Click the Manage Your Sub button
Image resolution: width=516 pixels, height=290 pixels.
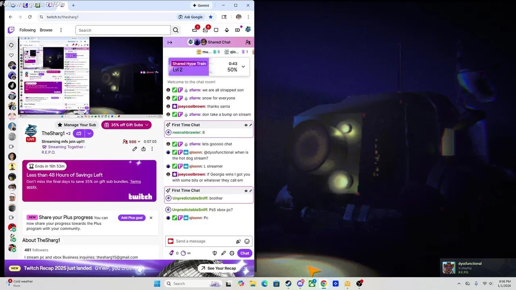[x=77, y=125]
